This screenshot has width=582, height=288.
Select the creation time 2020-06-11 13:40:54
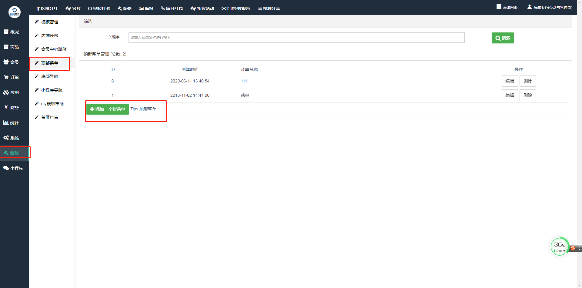pyautogui.click(x=190, y=81)
